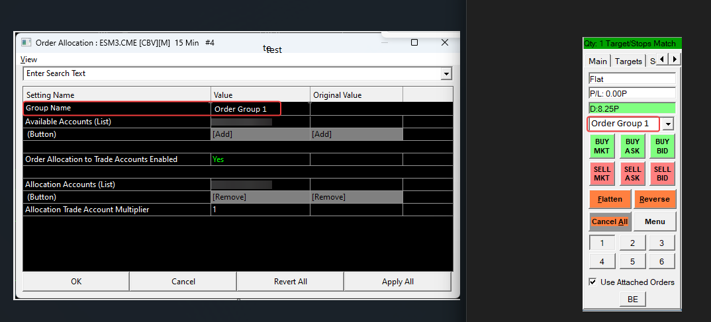Screen dimensions: 711x322
Task: Open the Order Group 1 dropdown in trade window
Action: (669, 124)
